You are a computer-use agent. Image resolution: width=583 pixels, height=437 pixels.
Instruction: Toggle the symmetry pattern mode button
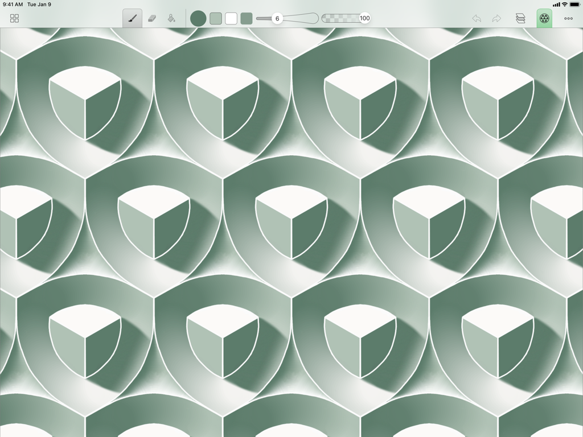(544, 18)
